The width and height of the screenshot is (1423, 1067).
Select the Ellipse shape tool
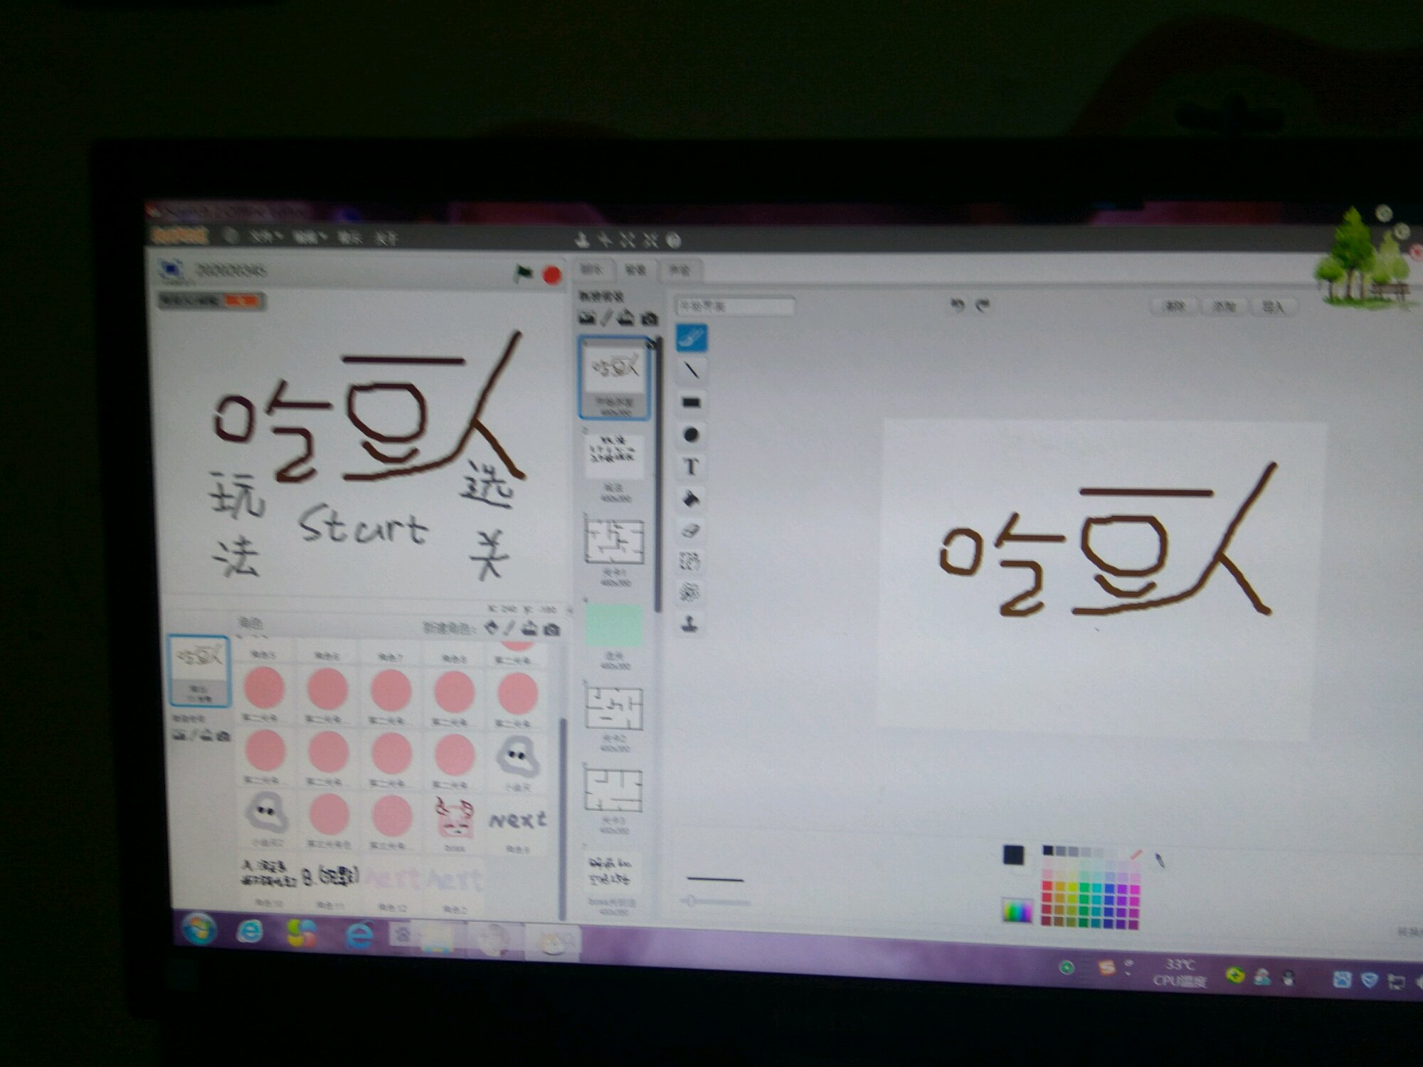click(x=690, y=435)
